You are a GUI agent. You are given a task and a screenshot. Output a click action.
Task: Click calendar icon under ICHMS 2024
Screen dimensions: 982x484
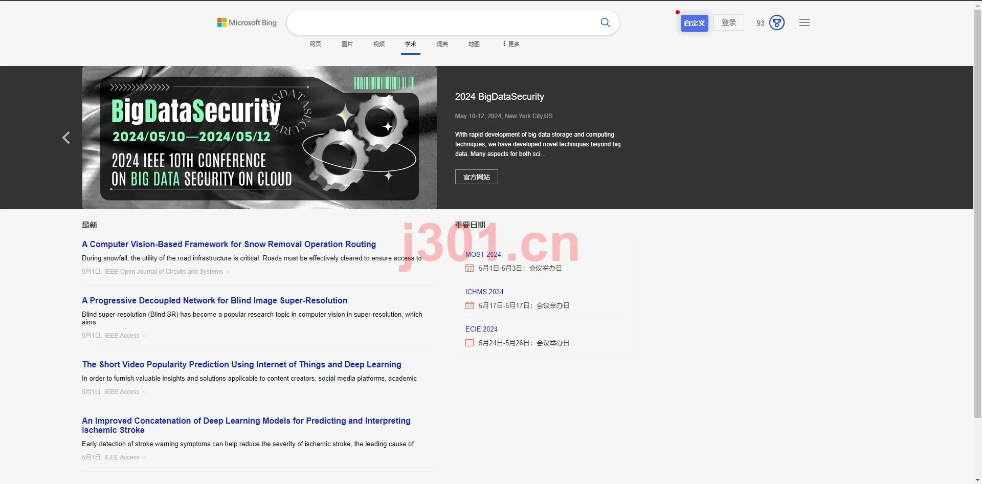point(470,305)
